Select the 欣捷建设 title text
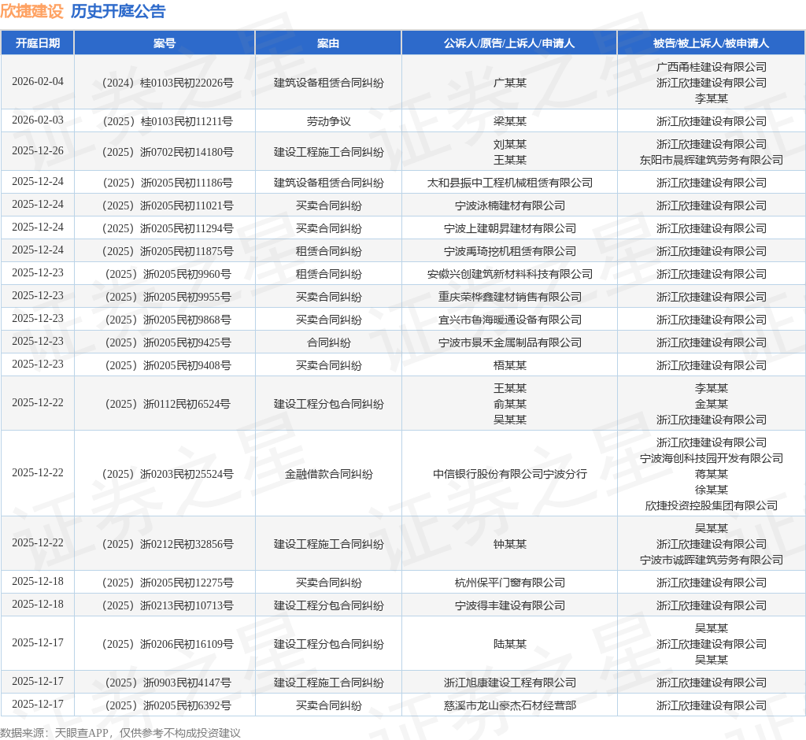 click(x=31, y=11)
